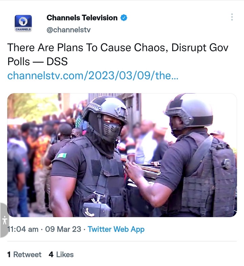Open the Twitter Web App source link
The width and height of the screenshot is (244, 266).
116,229
